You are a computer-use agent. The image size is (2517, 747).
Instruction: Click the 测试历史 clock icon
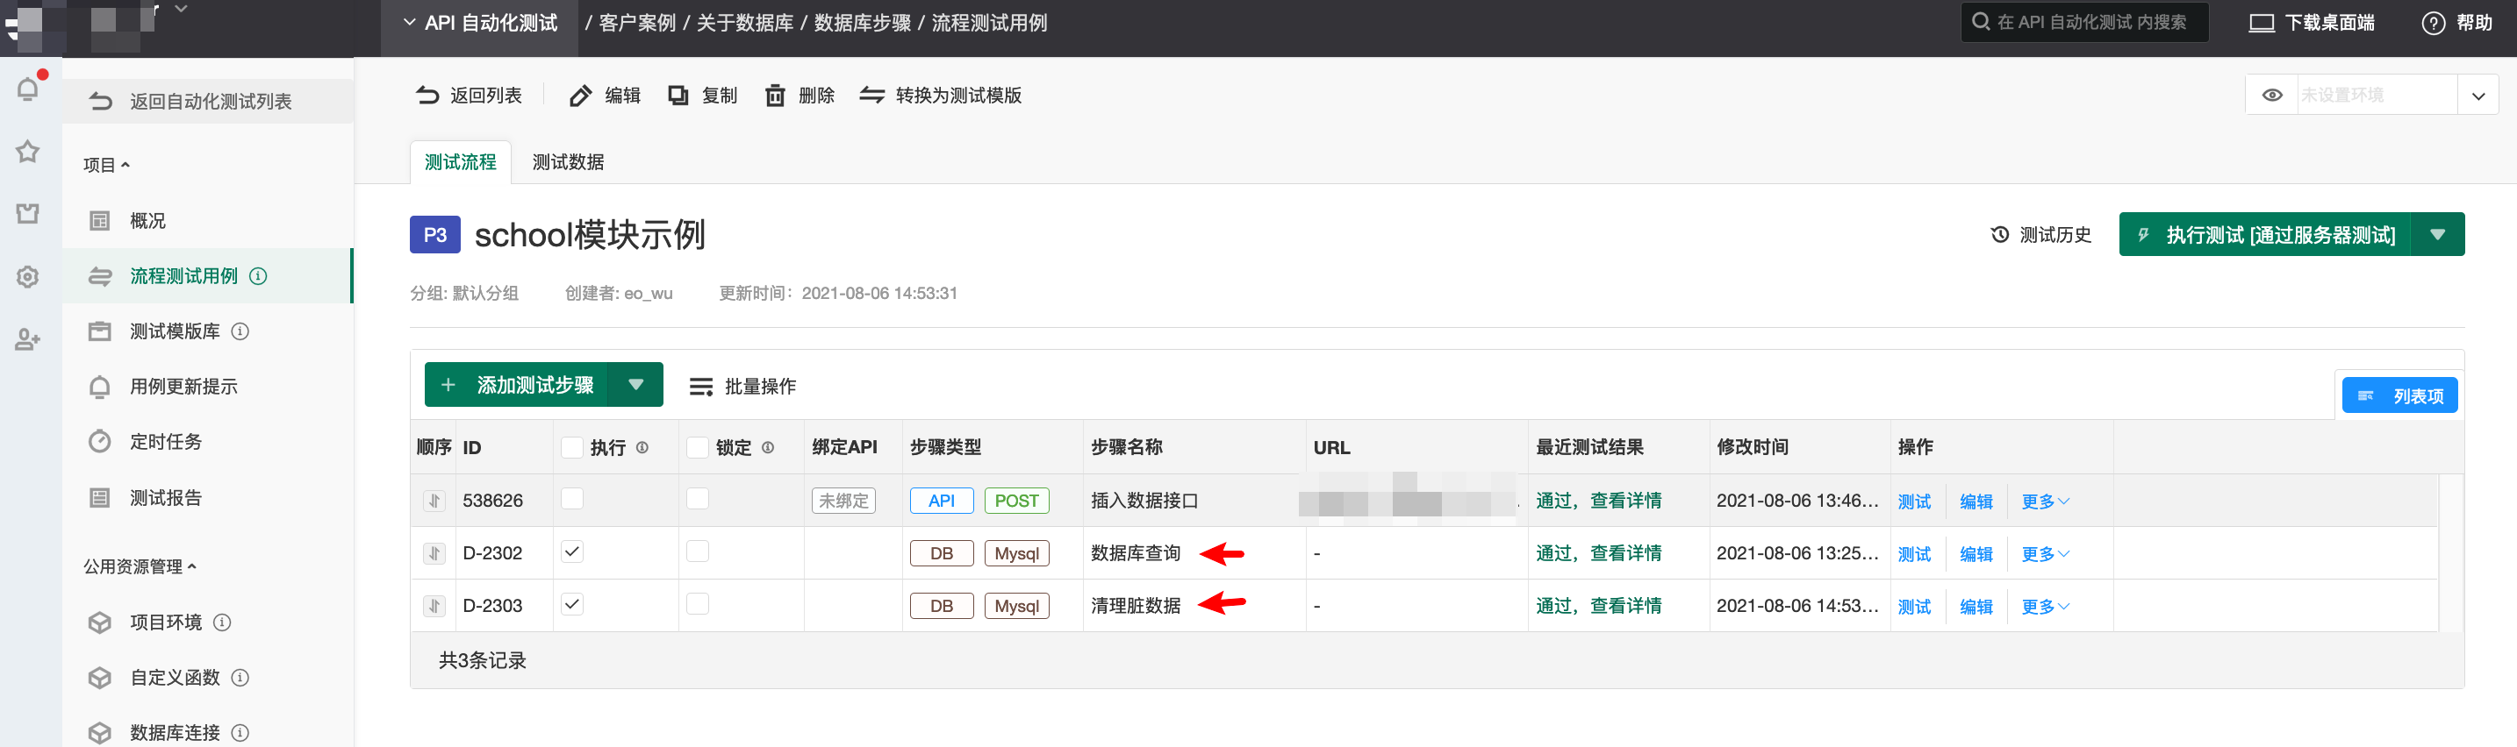tap(2000, 234)
